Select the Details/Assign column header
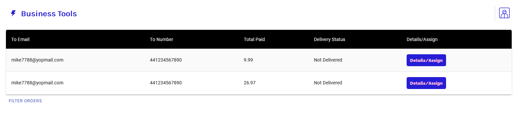The height and width of the screenshot is (134, 515). 422,39
